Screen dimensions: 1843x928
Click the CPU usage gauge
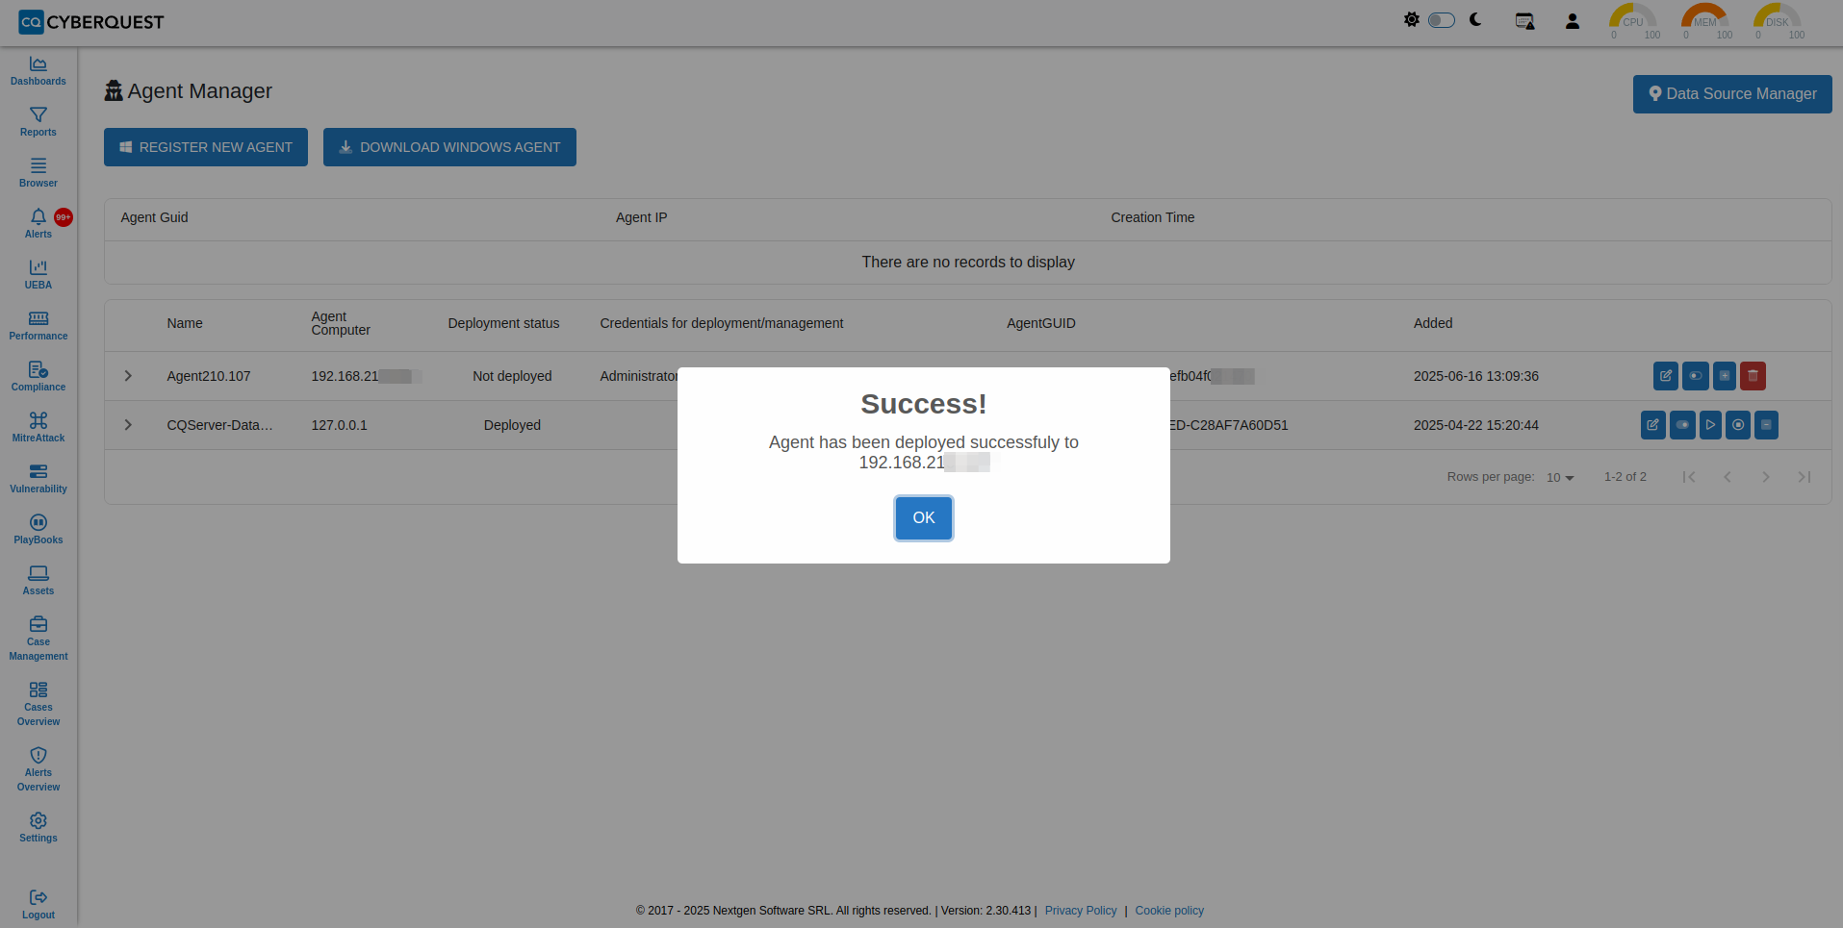coord(1632,21)
